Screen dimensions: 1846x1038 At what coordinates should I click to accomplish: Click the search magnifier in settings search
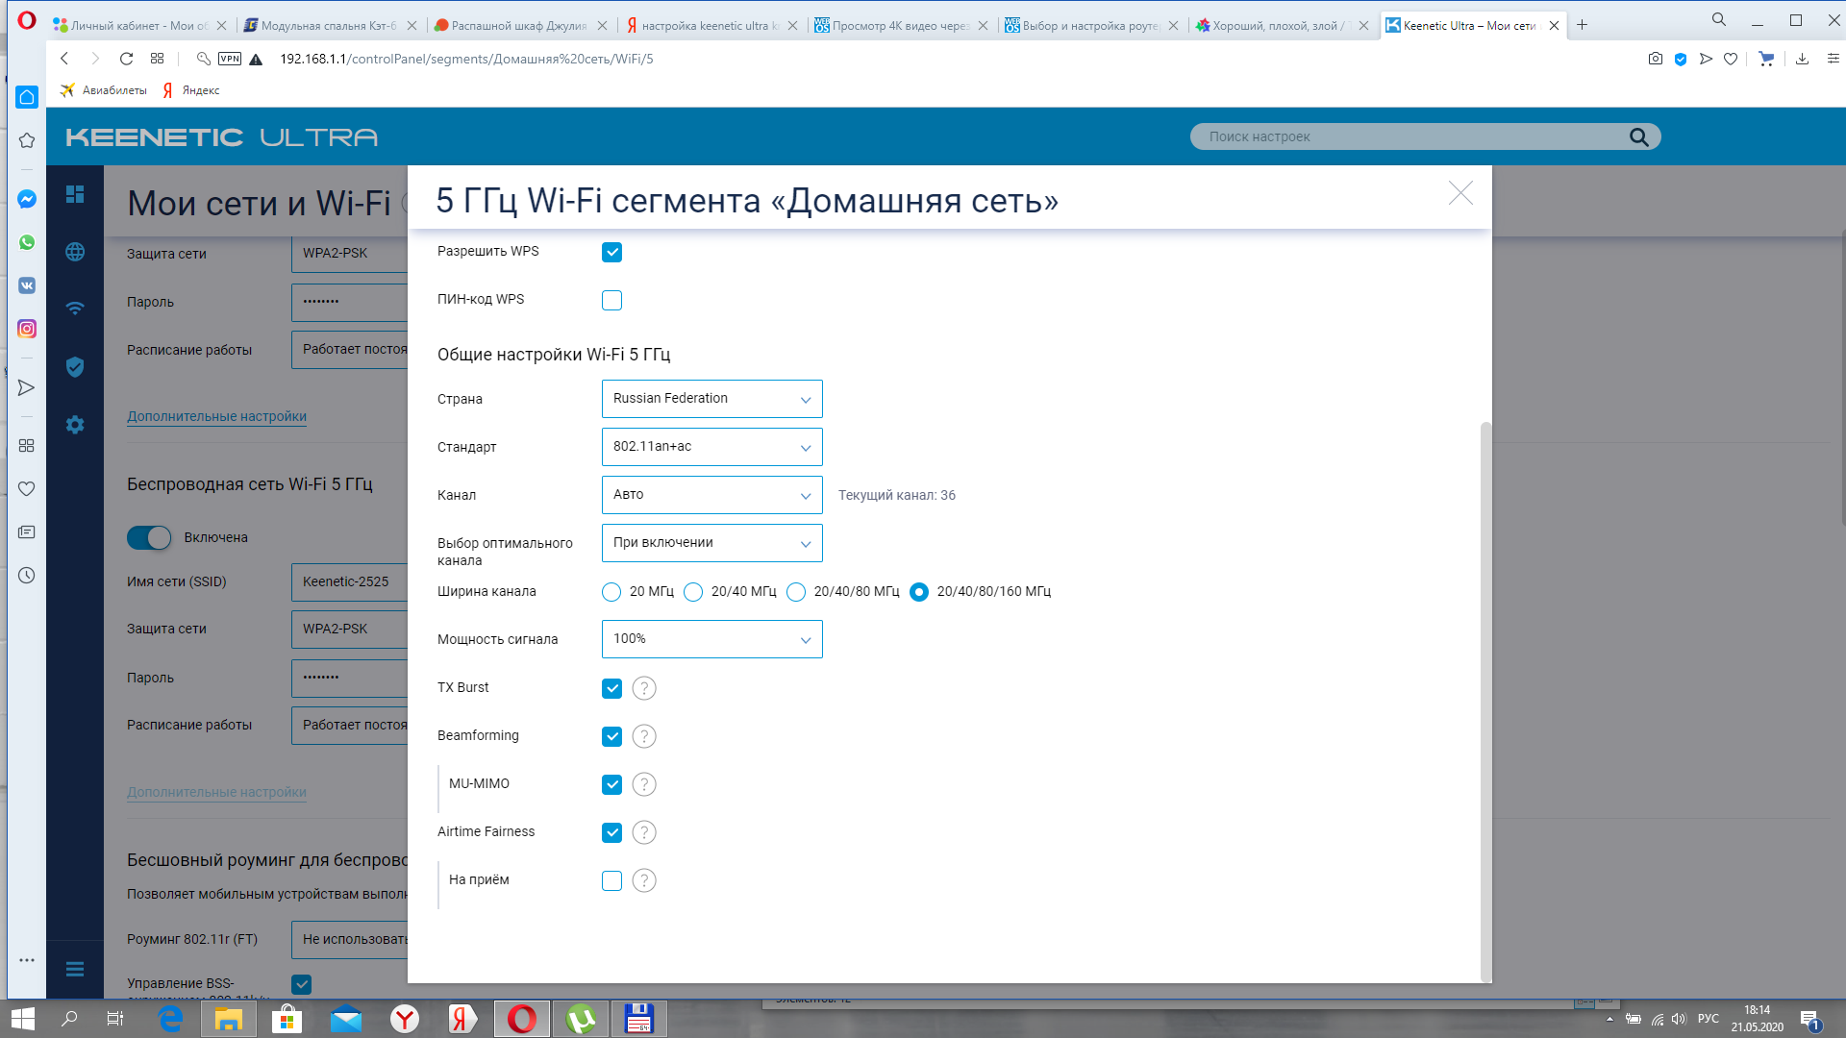pyautogui.click(x=1638, y=136)
